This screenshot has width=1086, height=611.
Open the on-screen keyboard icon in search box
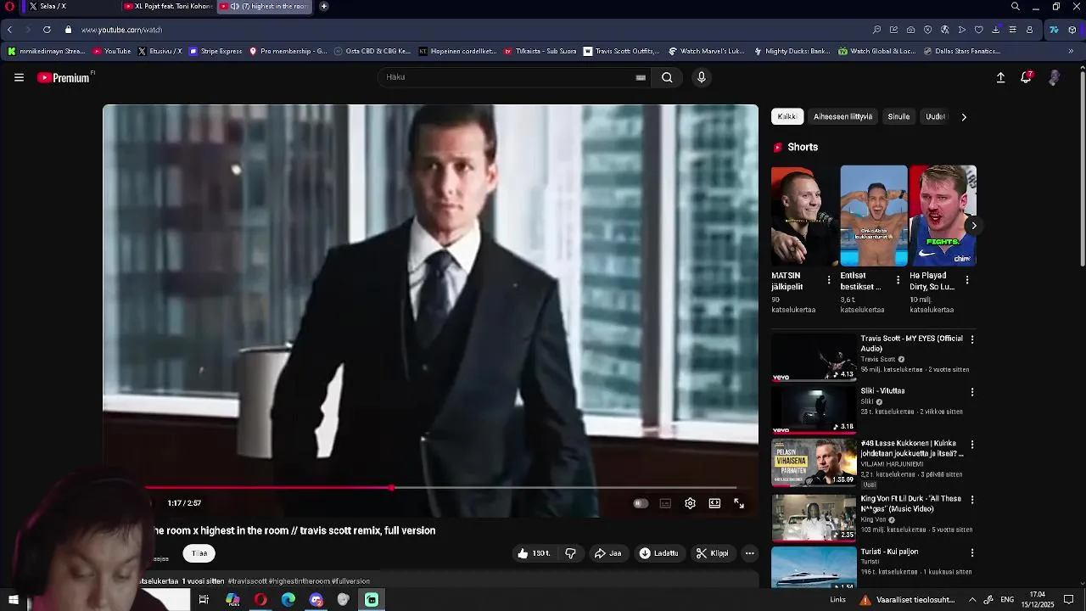[x=641, y=77]
